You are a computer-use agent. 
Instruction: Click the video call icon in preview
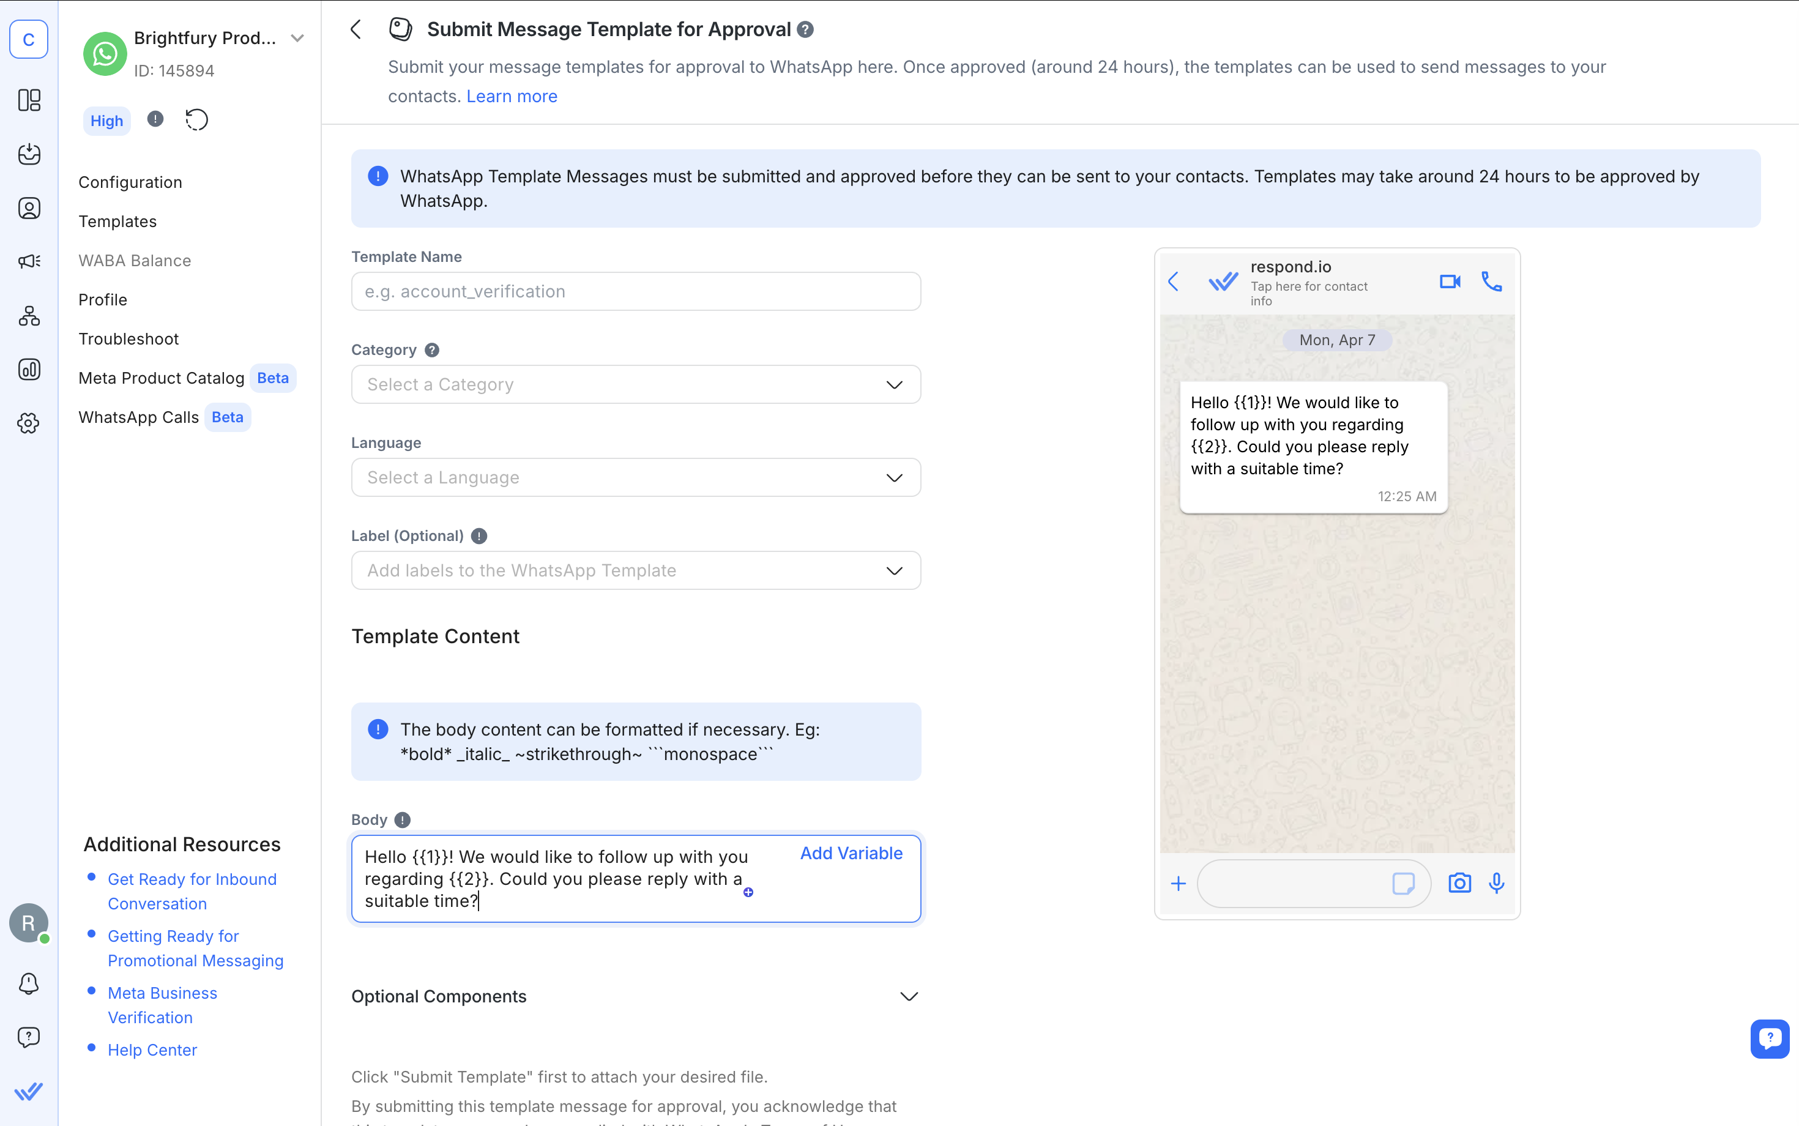(1450, 281)
